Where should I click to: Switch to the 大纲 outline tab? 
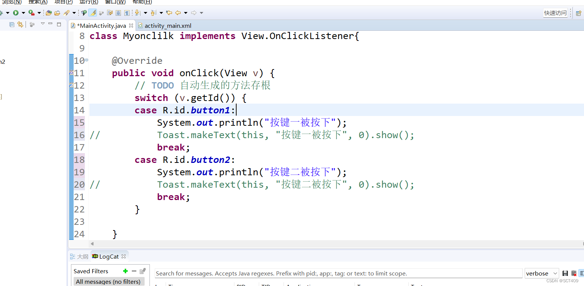(79, 257)
